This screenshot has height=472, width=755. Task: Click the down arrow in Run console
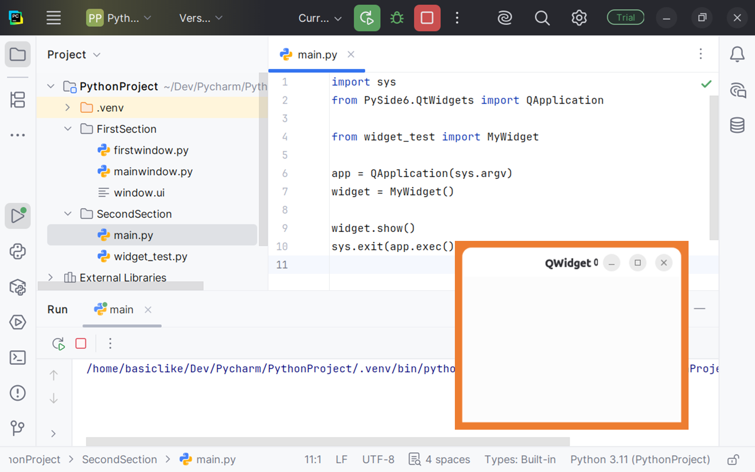point(54,399)
